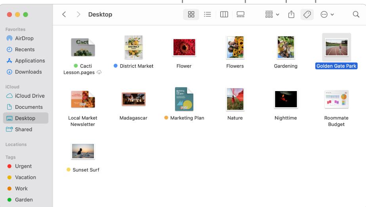This screenshot has height=207, width=366.
Task: Switch to list view
Action: click(x=207, y=15)
